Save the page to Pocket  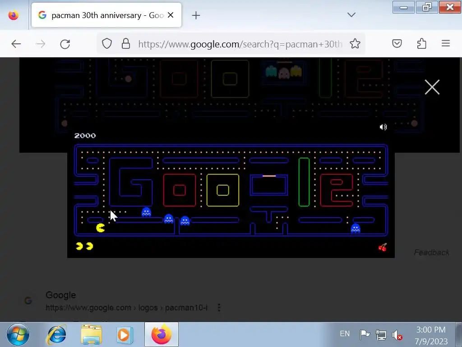(x=397, y=44)
